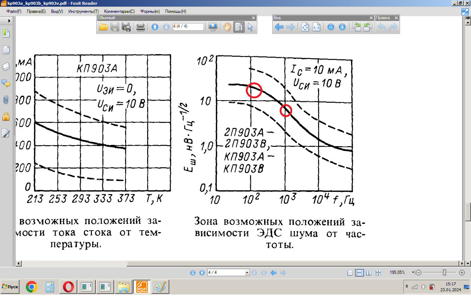Undo the last action in Правка toolbar
This screenshot has height=296, width=471.
[x=382, y=27]
